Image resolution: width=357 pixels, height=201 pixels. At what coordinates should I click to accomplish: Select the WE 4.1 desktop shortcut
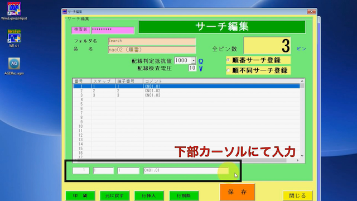tap(14, 39)
